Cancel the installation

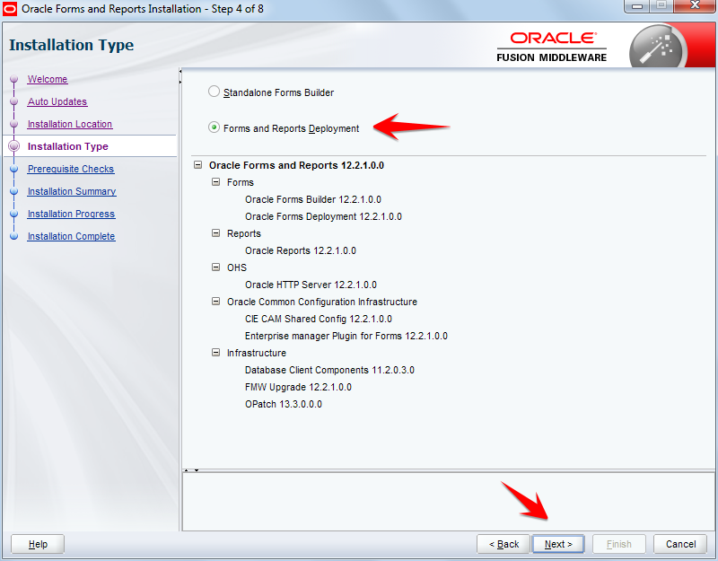click(x=680, y=544)
